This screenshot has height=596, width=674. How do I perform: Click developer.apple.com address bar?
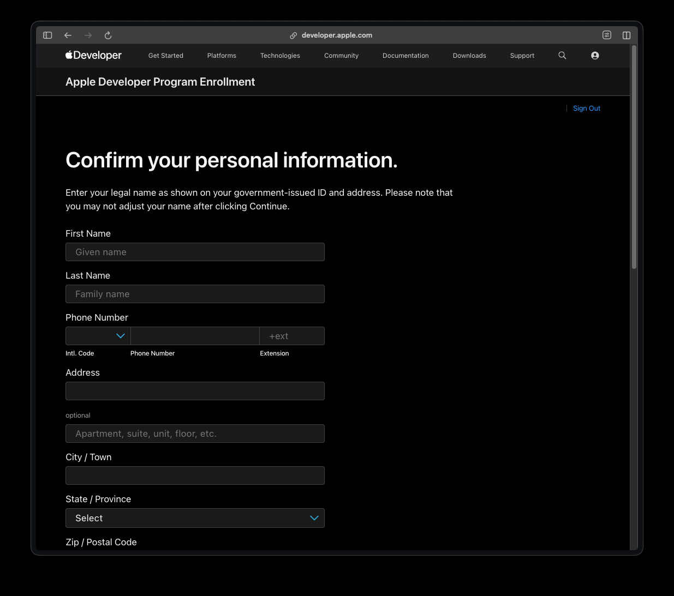337,35
